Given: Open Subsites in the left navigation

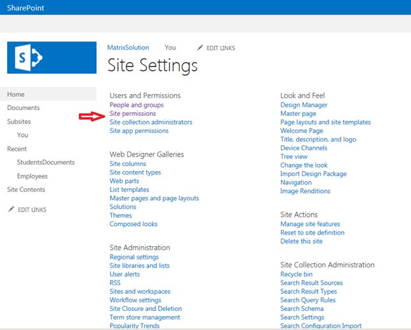Looking at the screenshot, I should [19, 122].
